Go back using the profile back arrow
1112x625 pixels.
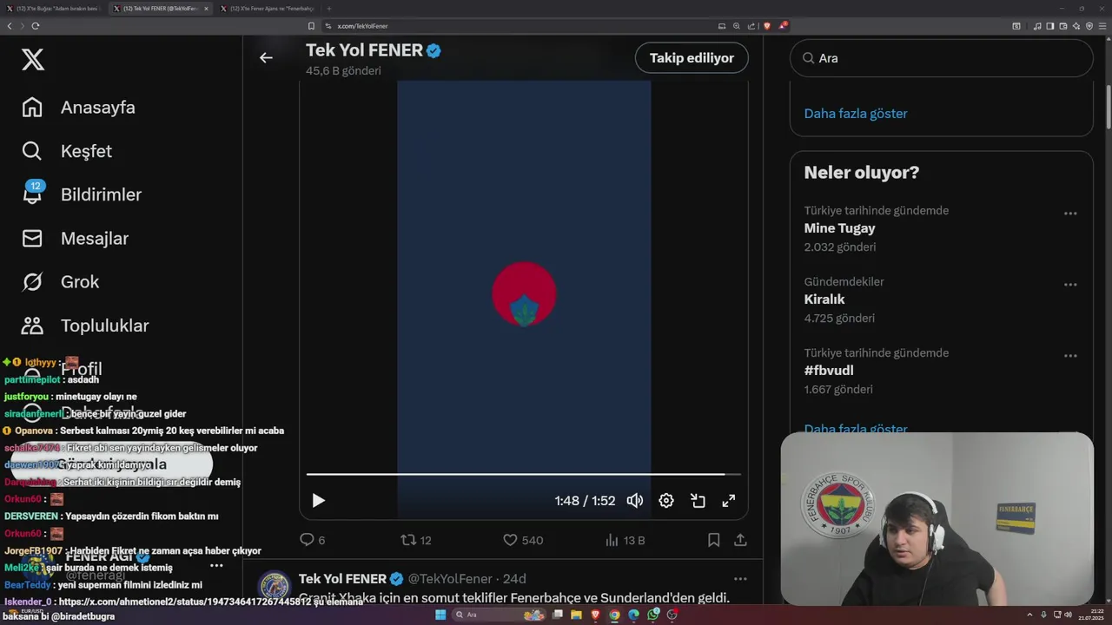pyautogui.click(x=266, y=58)
